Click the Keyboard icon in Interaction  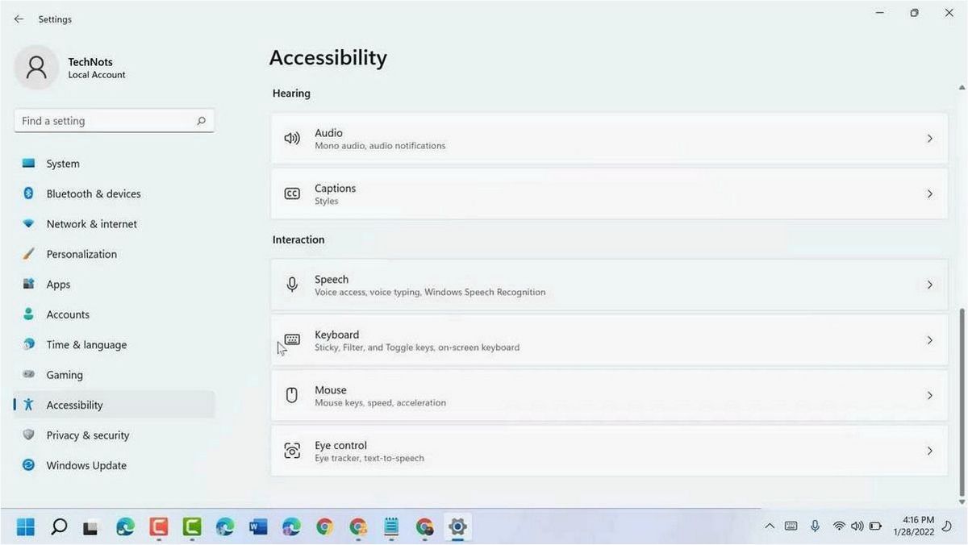[292, 340]
